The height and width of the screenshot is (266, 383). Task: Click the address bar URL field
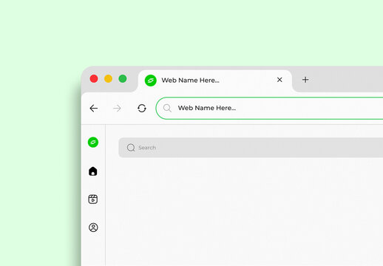click(x=269, y=108)
